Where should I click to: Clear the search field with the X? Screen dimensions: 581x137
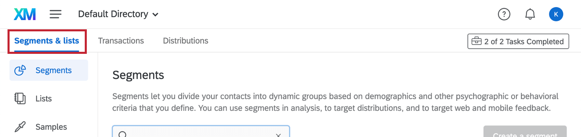pos(278,135)
